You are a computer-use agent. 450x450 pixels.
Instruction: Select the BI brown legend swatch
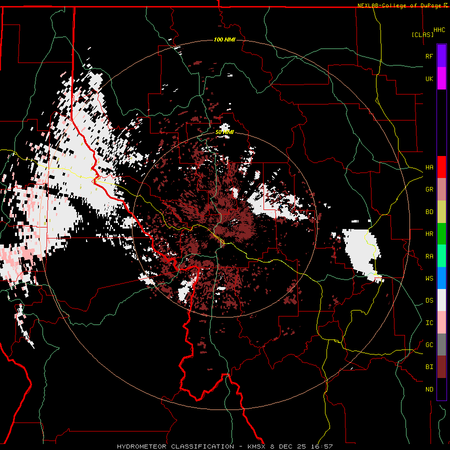(441, 367)
